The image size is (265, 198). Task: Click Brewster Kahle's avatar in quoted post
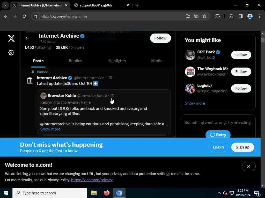point(43,95)
